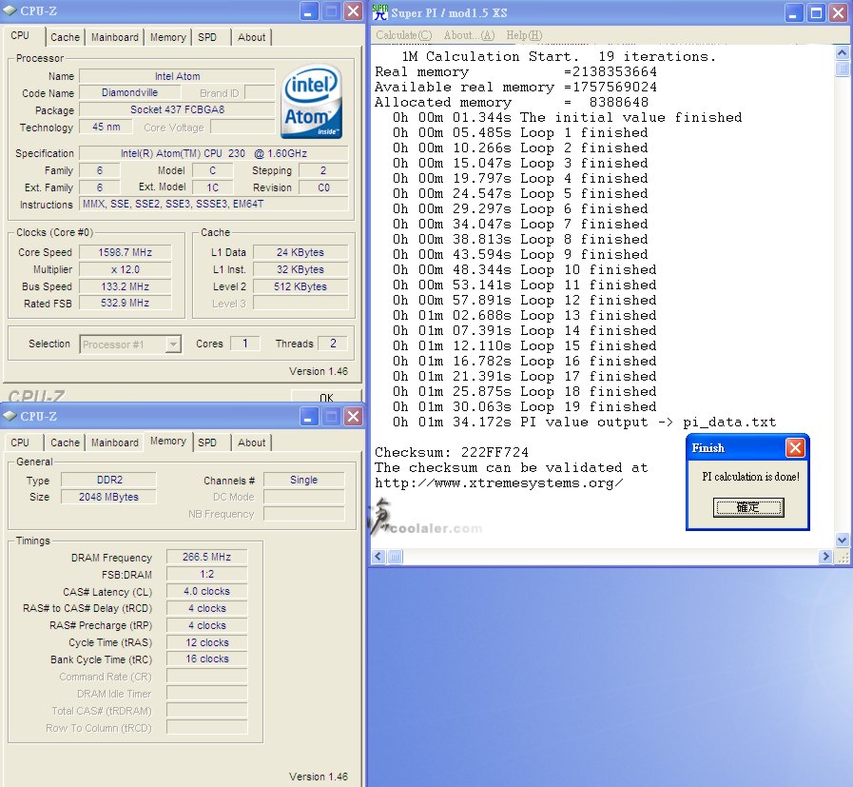Open the Processor #1 selection dropdown
The image size is (853, 787).
[x=173, y=344]
